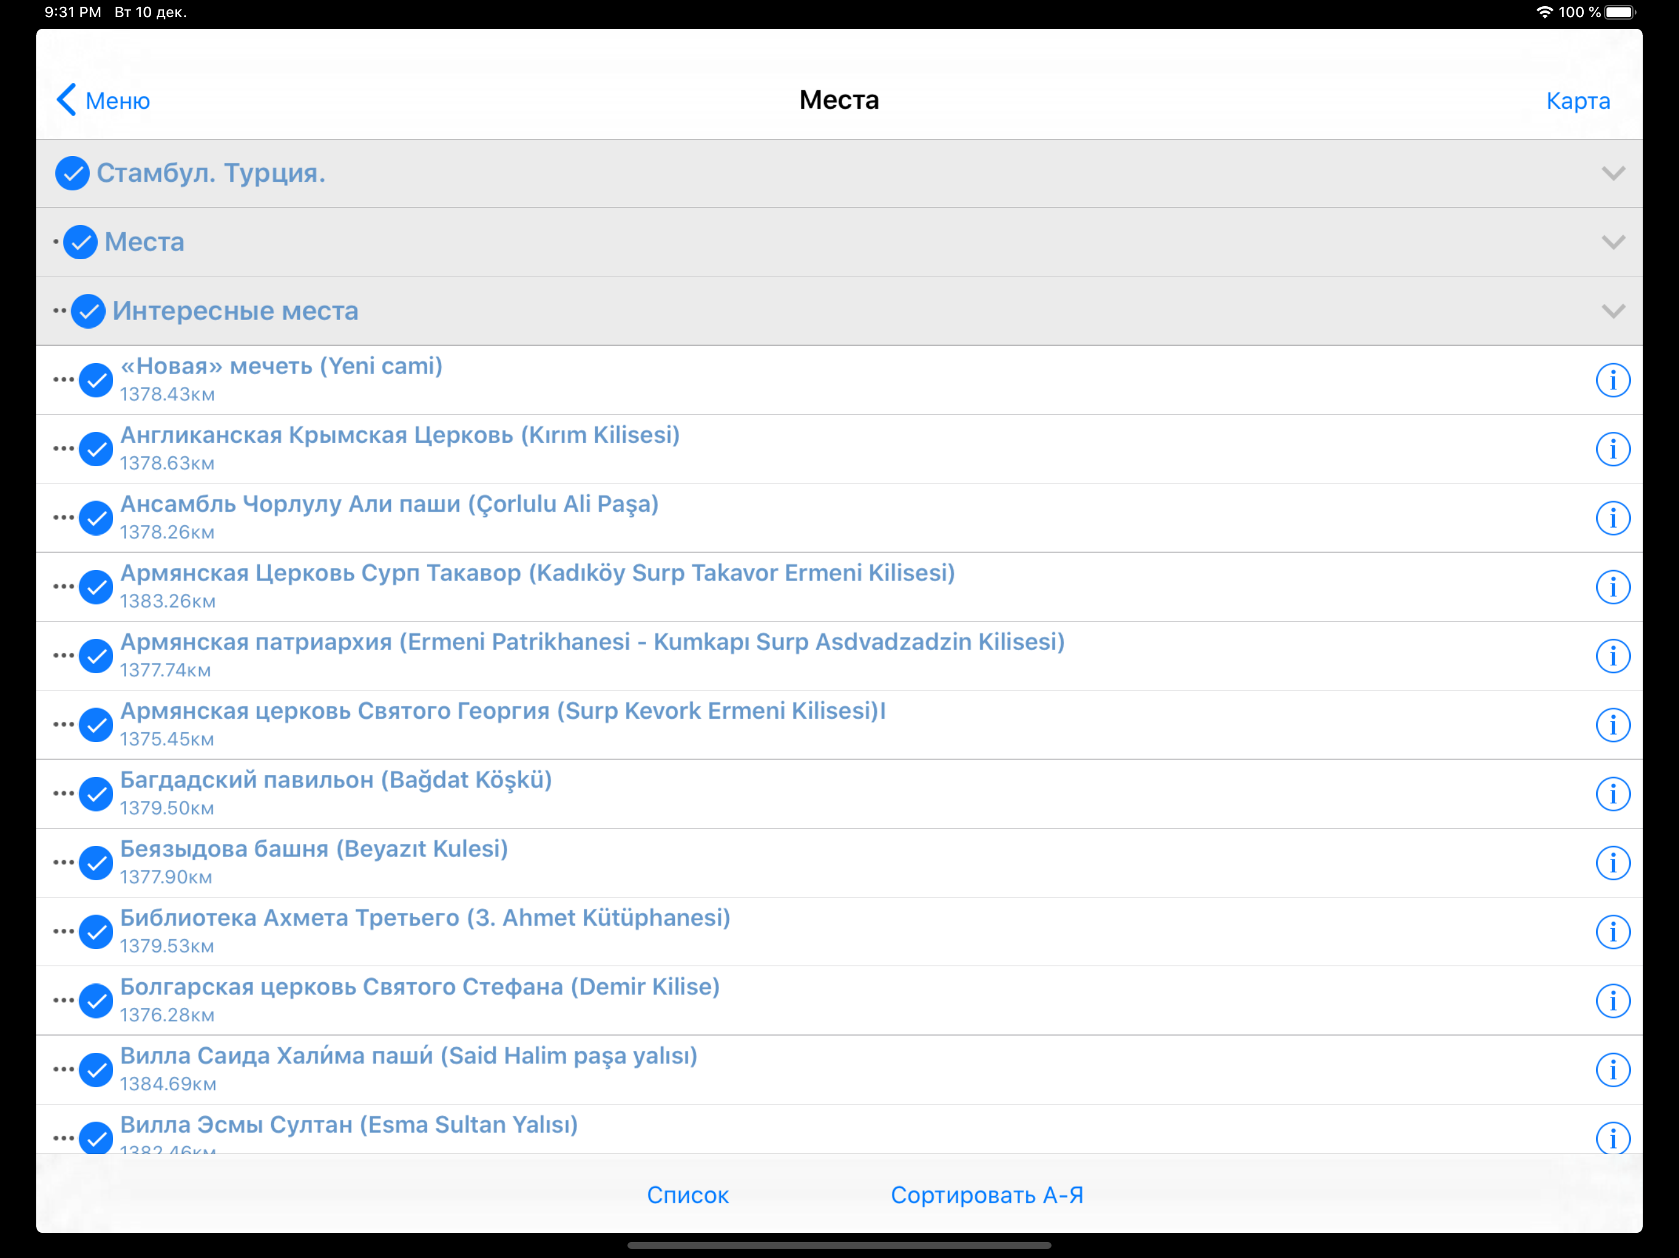This screenshot has height=1258, width=1679.
Task: Open Армянская церковь Святого Георгия title
Action: (x=503, y=711)
